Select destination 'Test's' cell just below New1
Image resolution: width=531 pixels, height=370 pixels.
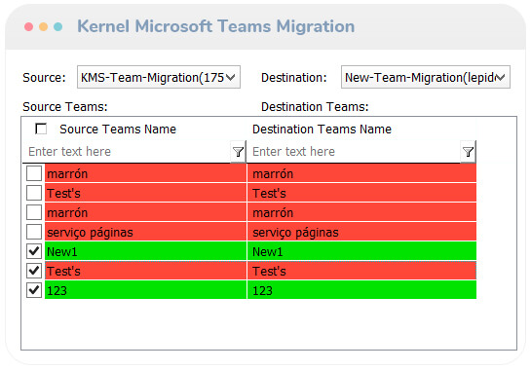pyautogui.click(x=361, y=271)
